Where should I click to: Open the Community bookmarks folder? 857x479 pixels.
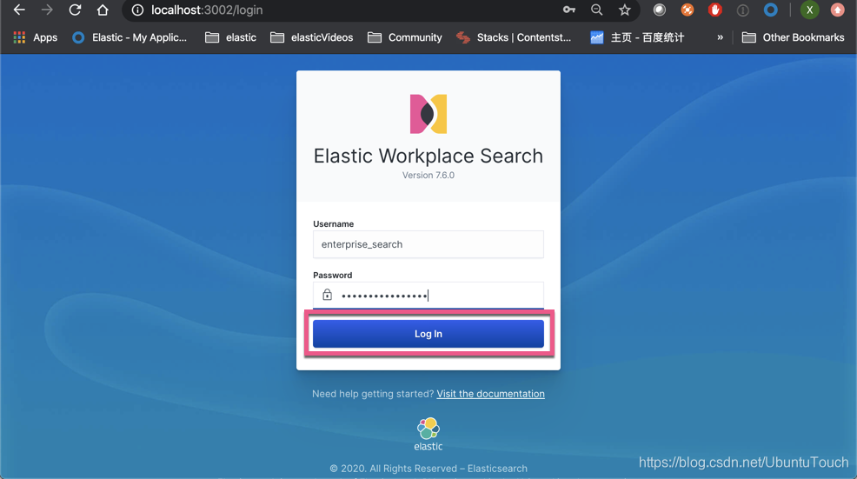pyautogui.click(x=404, y=37)
